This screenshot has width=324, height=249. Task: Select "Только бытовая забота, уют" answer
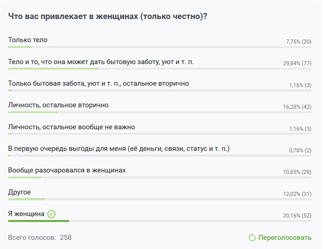[x=98, y=83]
